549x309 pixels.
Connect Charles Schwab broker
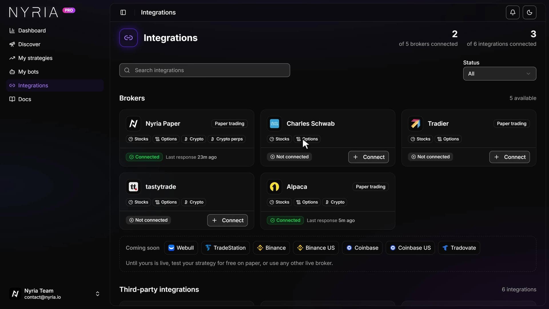369,157
